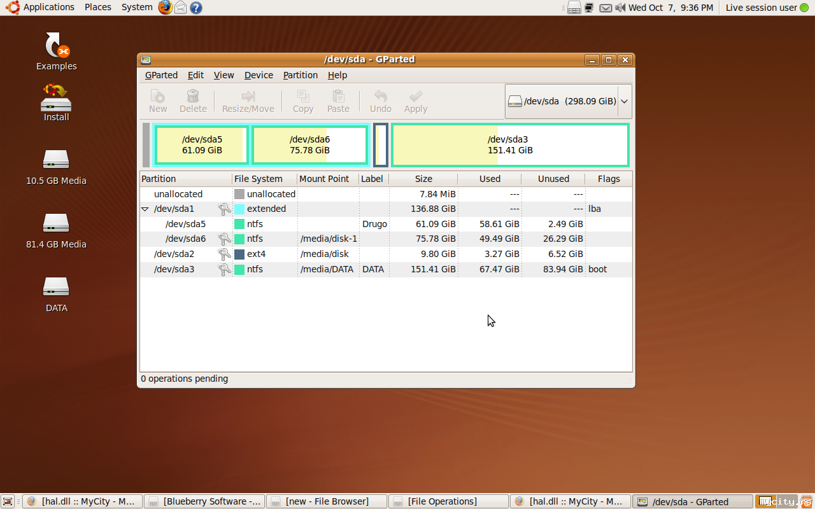Click the lock keys icon on /dev/sda2 row
This screenshot has height=509, width=815.
coord(224,254)
